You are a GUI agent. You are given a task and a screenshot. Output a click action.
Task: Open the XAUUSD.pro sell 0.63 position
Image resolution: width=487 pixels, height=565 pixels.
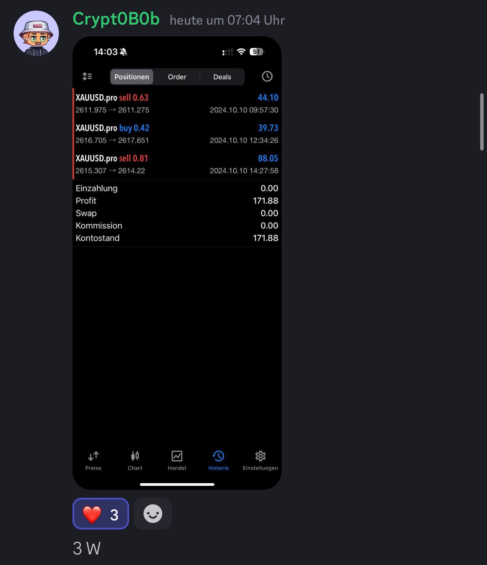pyautogui.click(x=177, y=103)
